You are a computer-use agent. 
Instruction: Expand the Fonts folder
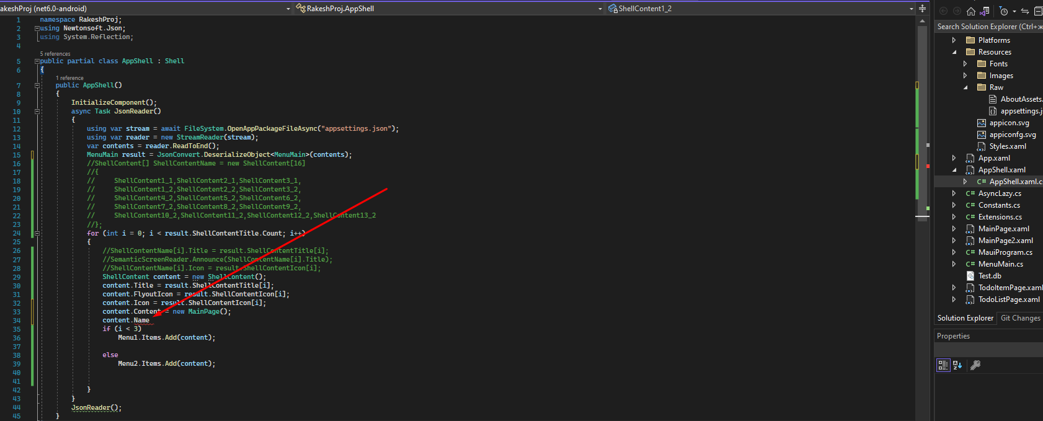(x=965, y=64)
